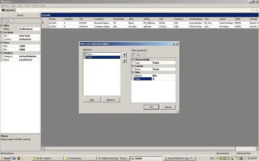Image resolution: width=259 pixels, height=161 pixels.
Task: Switch to VS.NET related taskbar window
Action: click(47, 158)
